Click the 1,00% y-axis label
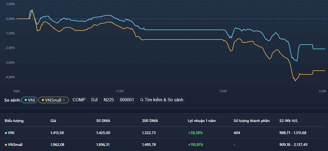Image resolution: width=328 pixels, height=151 pixels. [10, 4]
